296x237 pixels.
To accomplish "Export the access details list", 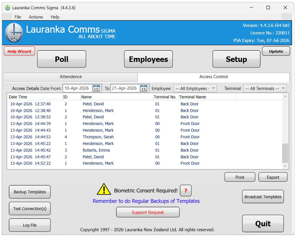I will [273, 177].
